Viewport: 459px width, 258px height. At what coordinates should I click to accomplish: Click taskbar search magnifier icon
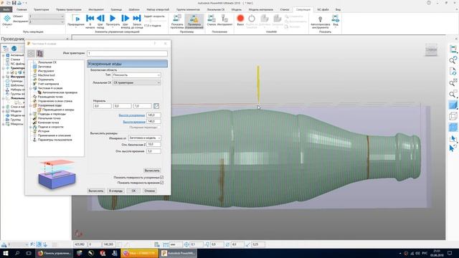click(x=17, y=253)
